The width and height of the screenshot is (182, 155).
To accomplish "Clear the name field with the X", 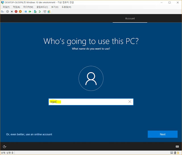I will click(130, 102).
